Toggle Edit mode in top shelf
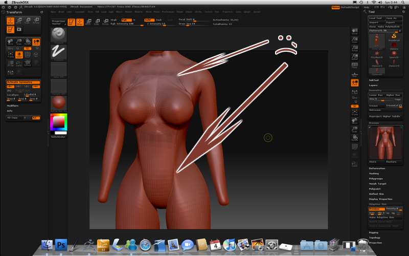 (x=71, y=22)
